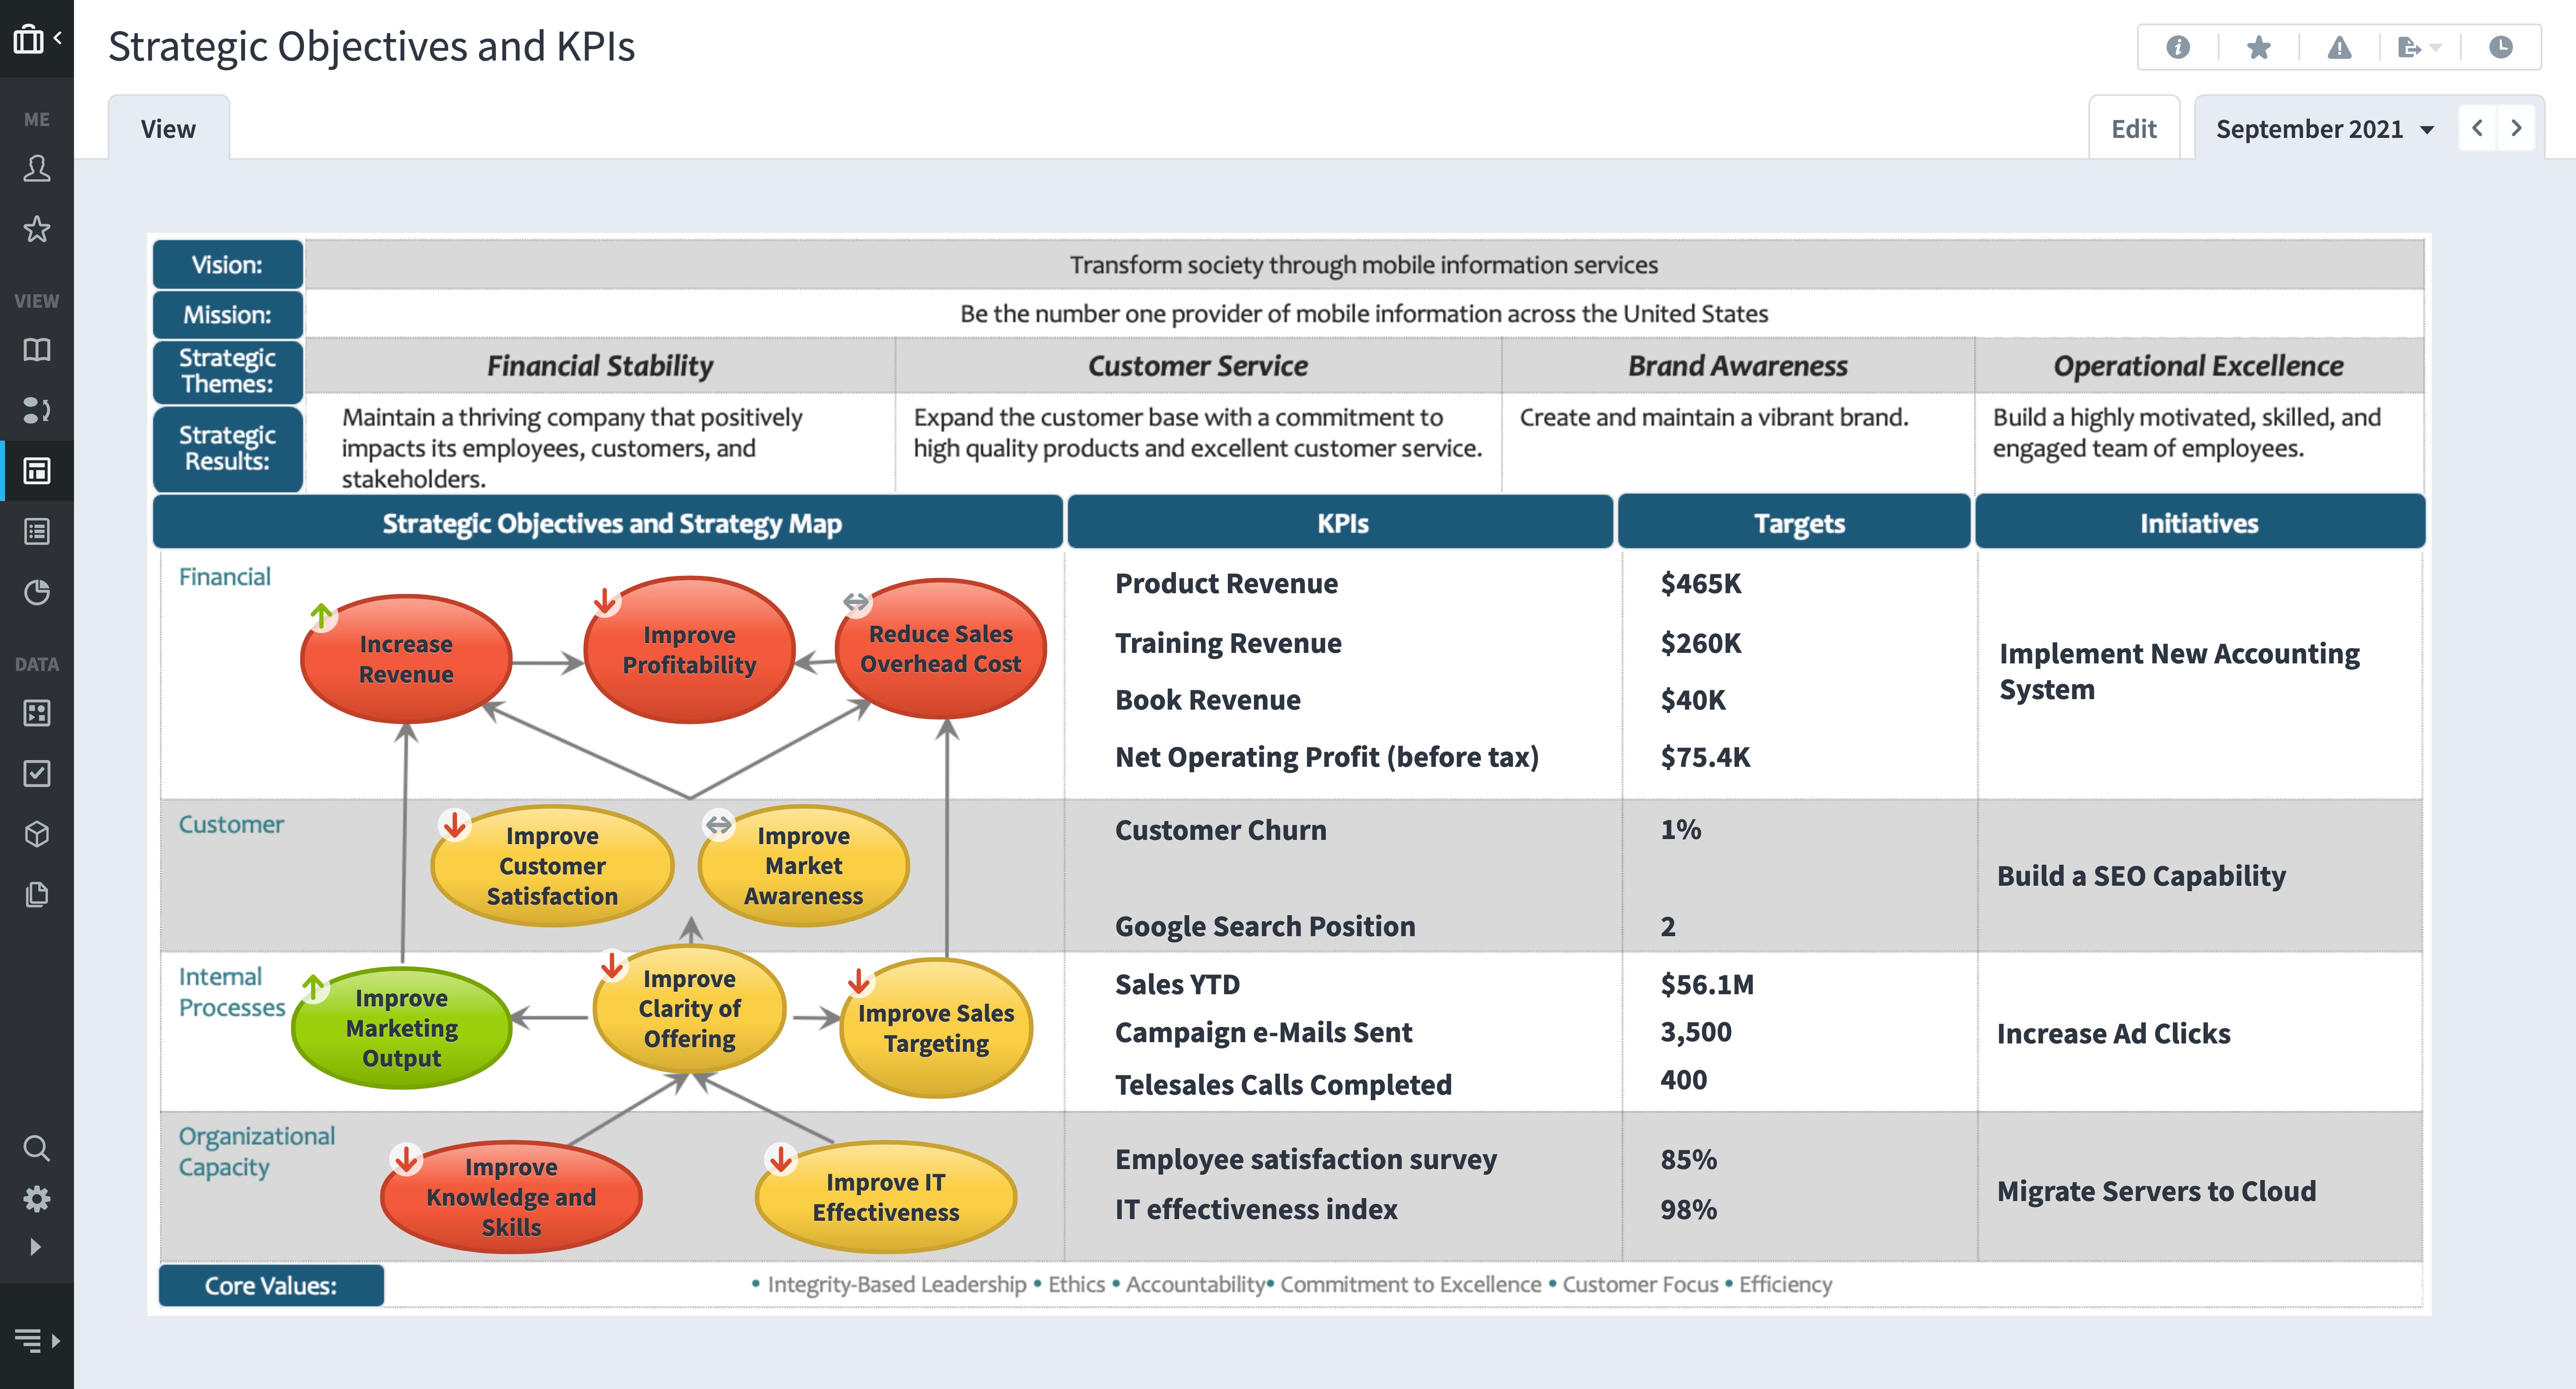Screen dimensions: 2576x1389
Task: Click the Increase Revenue objective bubble
Action: coord(406,660)
